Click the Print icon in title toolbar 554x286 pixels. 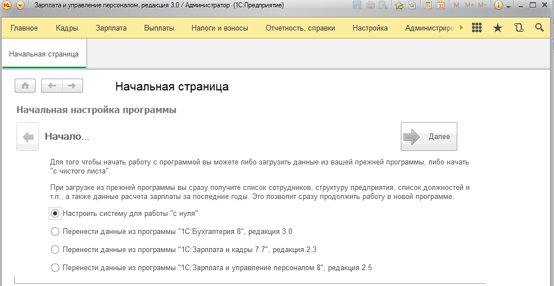(x=370, y=5)
